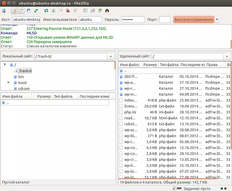The height and width of the screenshot is (191, 232).
Task: Toggle the transfer queue display icon
Action: 36,11
